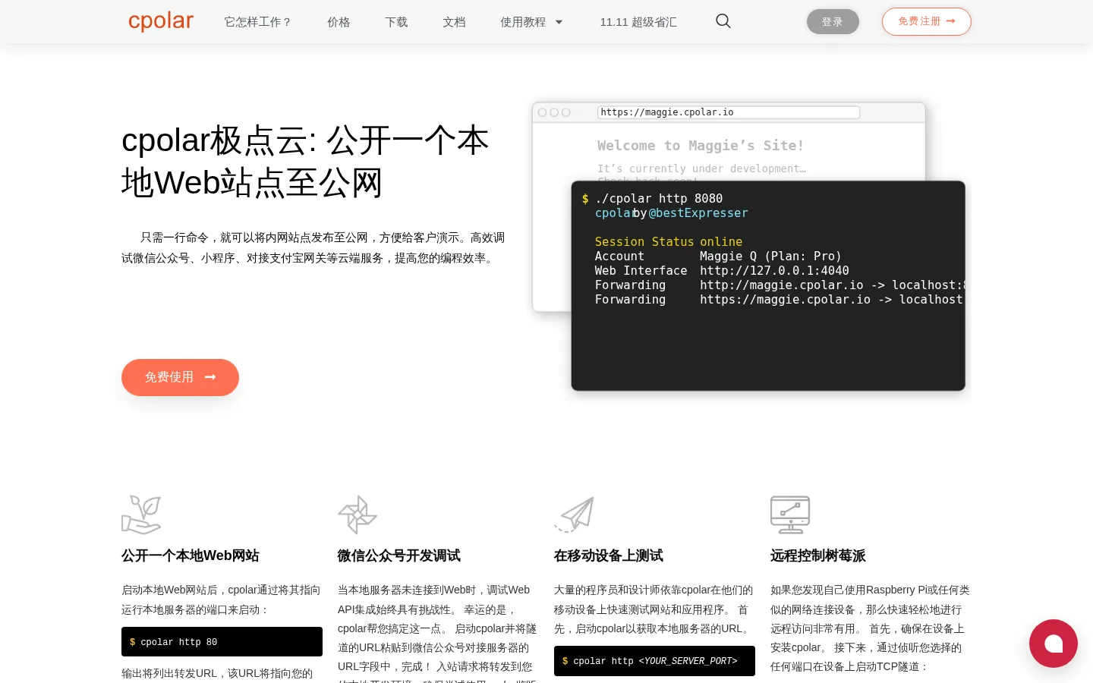Image resolution: width=1093 pixels, height=683 pixels.
Task: Click the 登录 login button
Action: tap(833, 22)
